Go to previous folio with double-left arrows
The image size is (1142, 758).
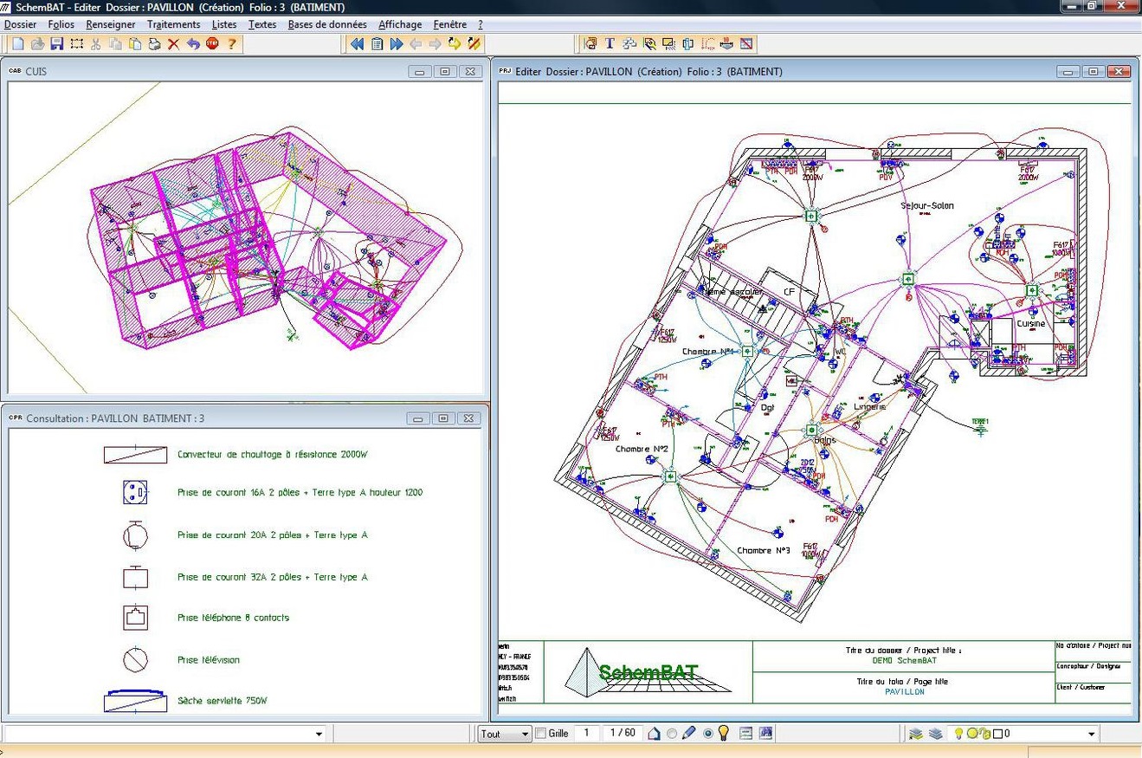pyautogui.click(x=357, y=43)
